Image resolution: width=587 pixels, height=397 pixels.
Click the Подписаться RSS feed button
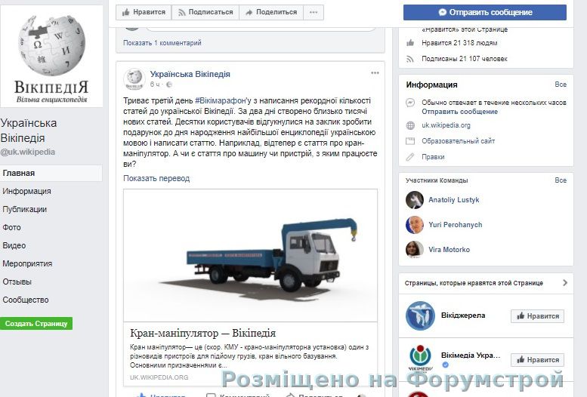pos(205,12)
